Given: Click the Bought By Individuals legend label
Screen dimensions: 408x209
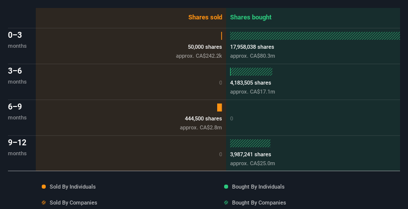Looking at the screenshot, I should (x=258, y=187).
